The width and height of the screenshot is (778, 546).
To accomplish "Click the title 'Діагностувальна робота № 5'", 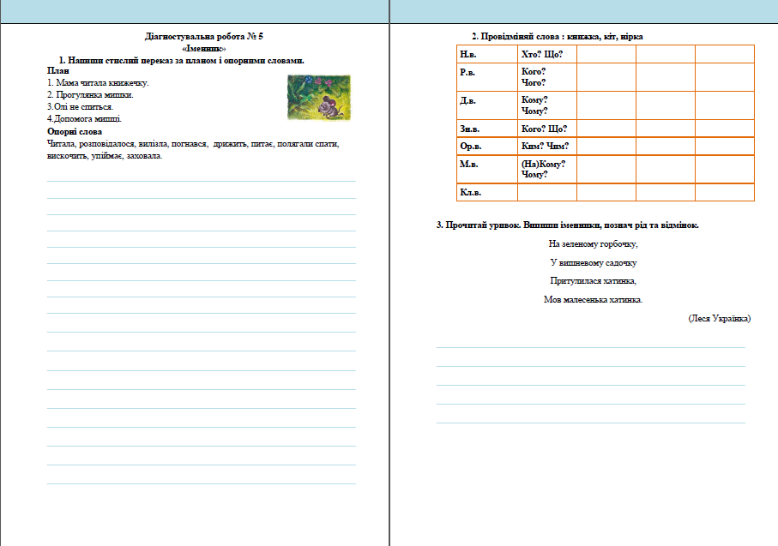I will [204, 36].
